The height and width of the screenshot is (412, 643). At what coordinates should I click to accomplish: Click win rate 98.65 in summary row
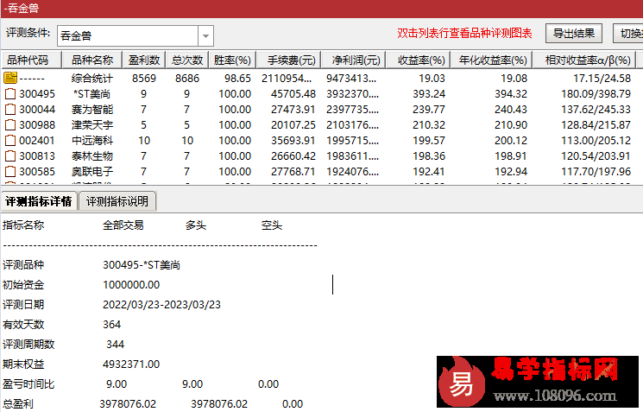237,79
